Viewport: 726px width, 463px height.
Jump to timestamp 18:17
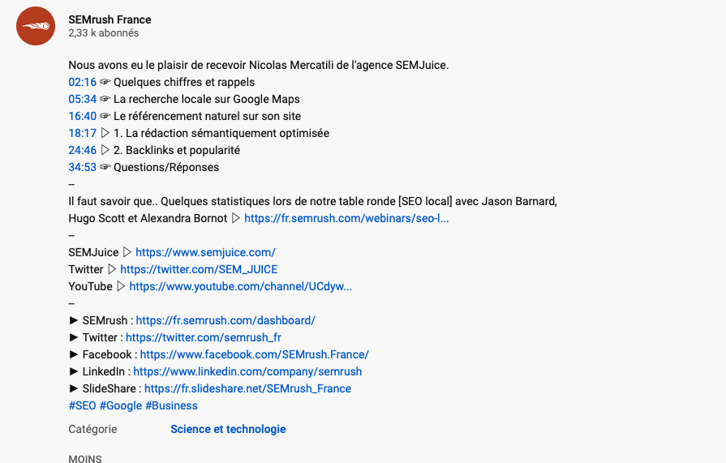pyautogui.click(x=83, y=133)
